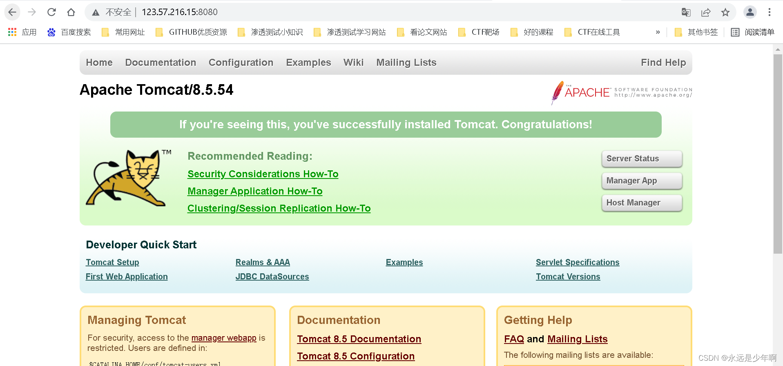Open the GITHUB优质资源 bookmark folder
The height and width of the screenshot is (366, 783).
pos(191,32)
